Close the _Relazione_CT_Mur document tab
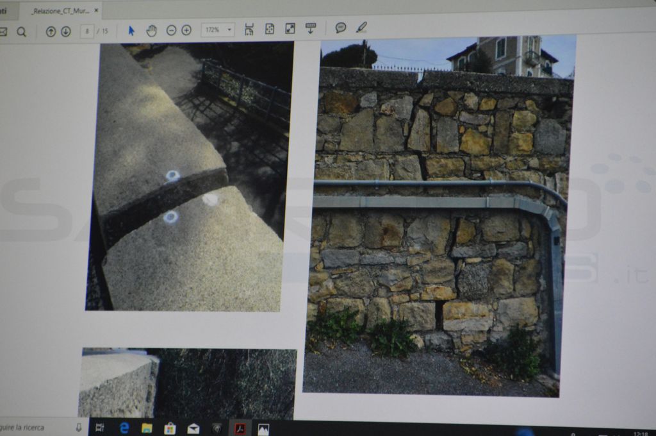The image size is (656, 436). pos(96,10)
